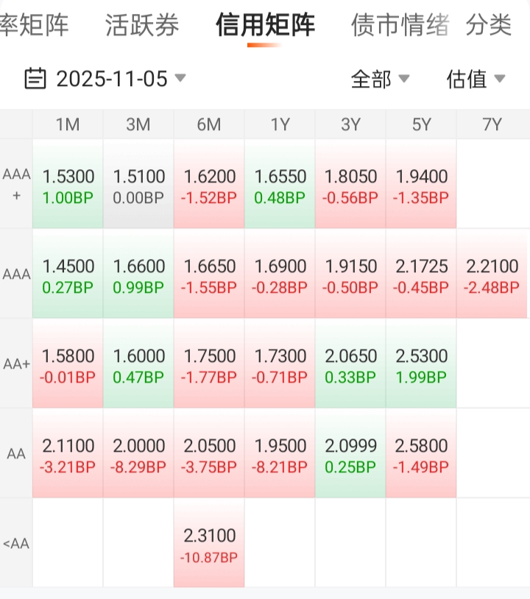Open the AA+ 5Y cell 2.5300

421,364
